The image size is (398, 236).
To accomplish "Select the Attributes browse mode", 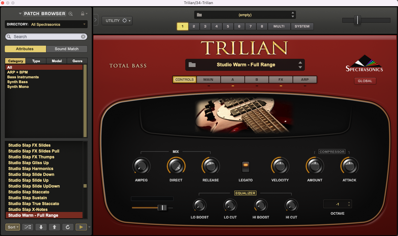I will tap(25, 49).
